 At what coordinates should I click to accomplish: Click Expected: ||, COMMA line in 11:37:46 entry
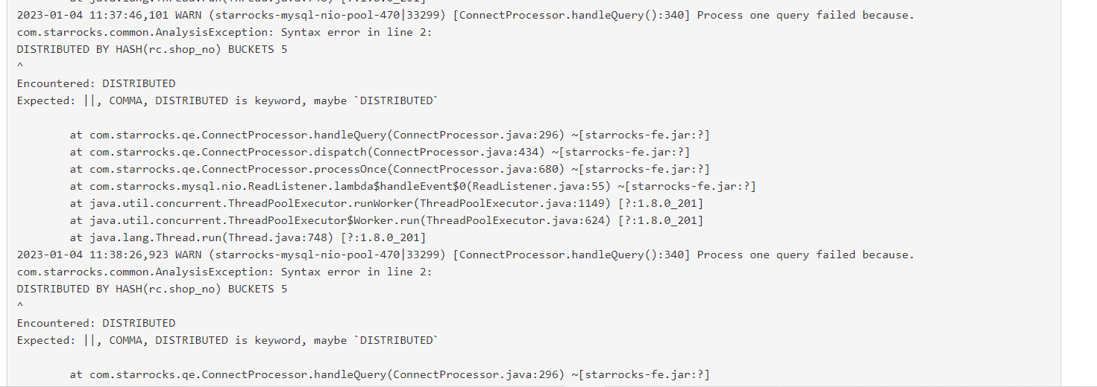tap(227, 100)
